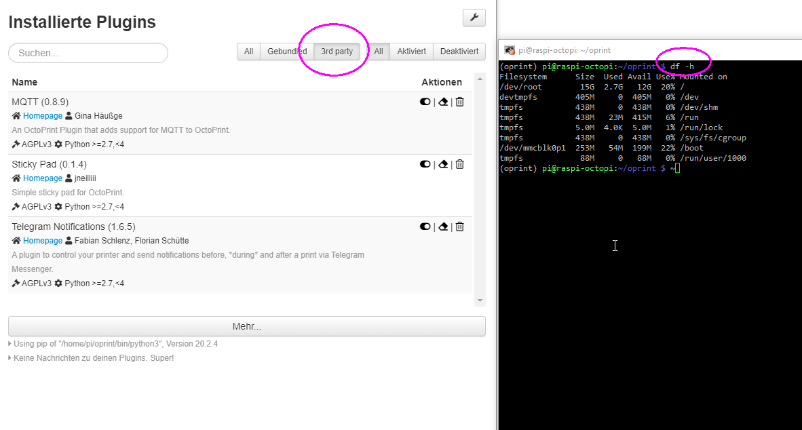Open the Telegram Notifications Homepage link

coord(43,240)
